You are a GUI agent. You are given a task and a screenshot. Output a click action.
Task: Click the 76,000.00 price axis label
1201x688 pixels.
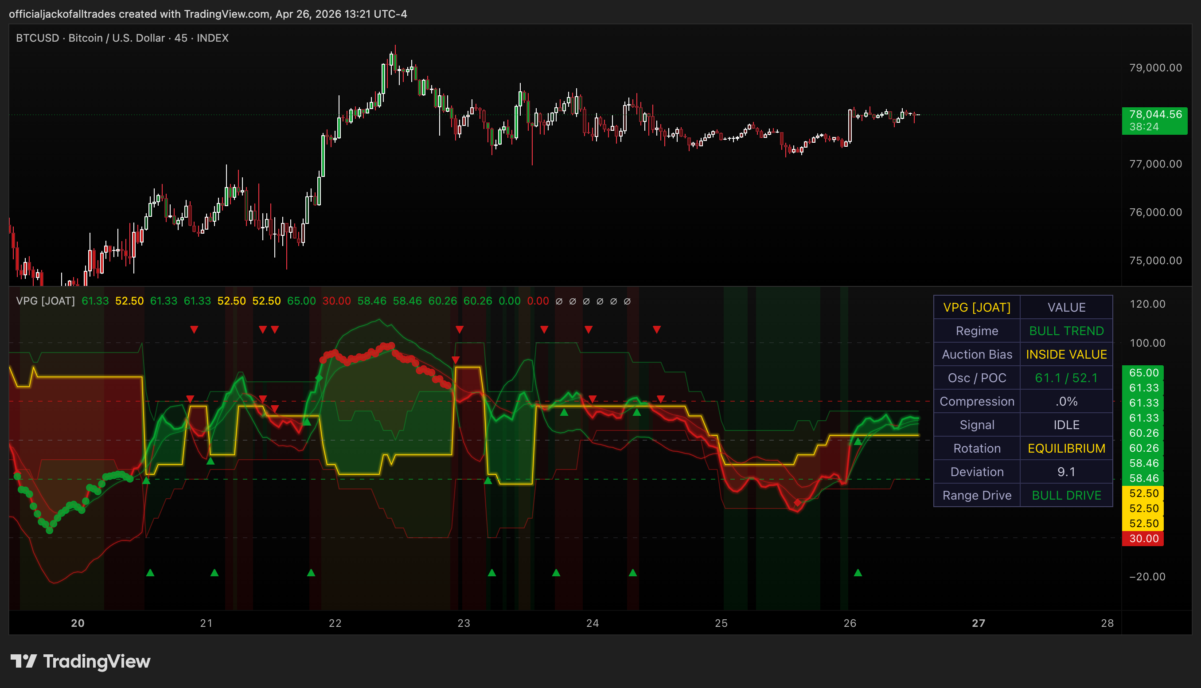tap(1155, 212)
